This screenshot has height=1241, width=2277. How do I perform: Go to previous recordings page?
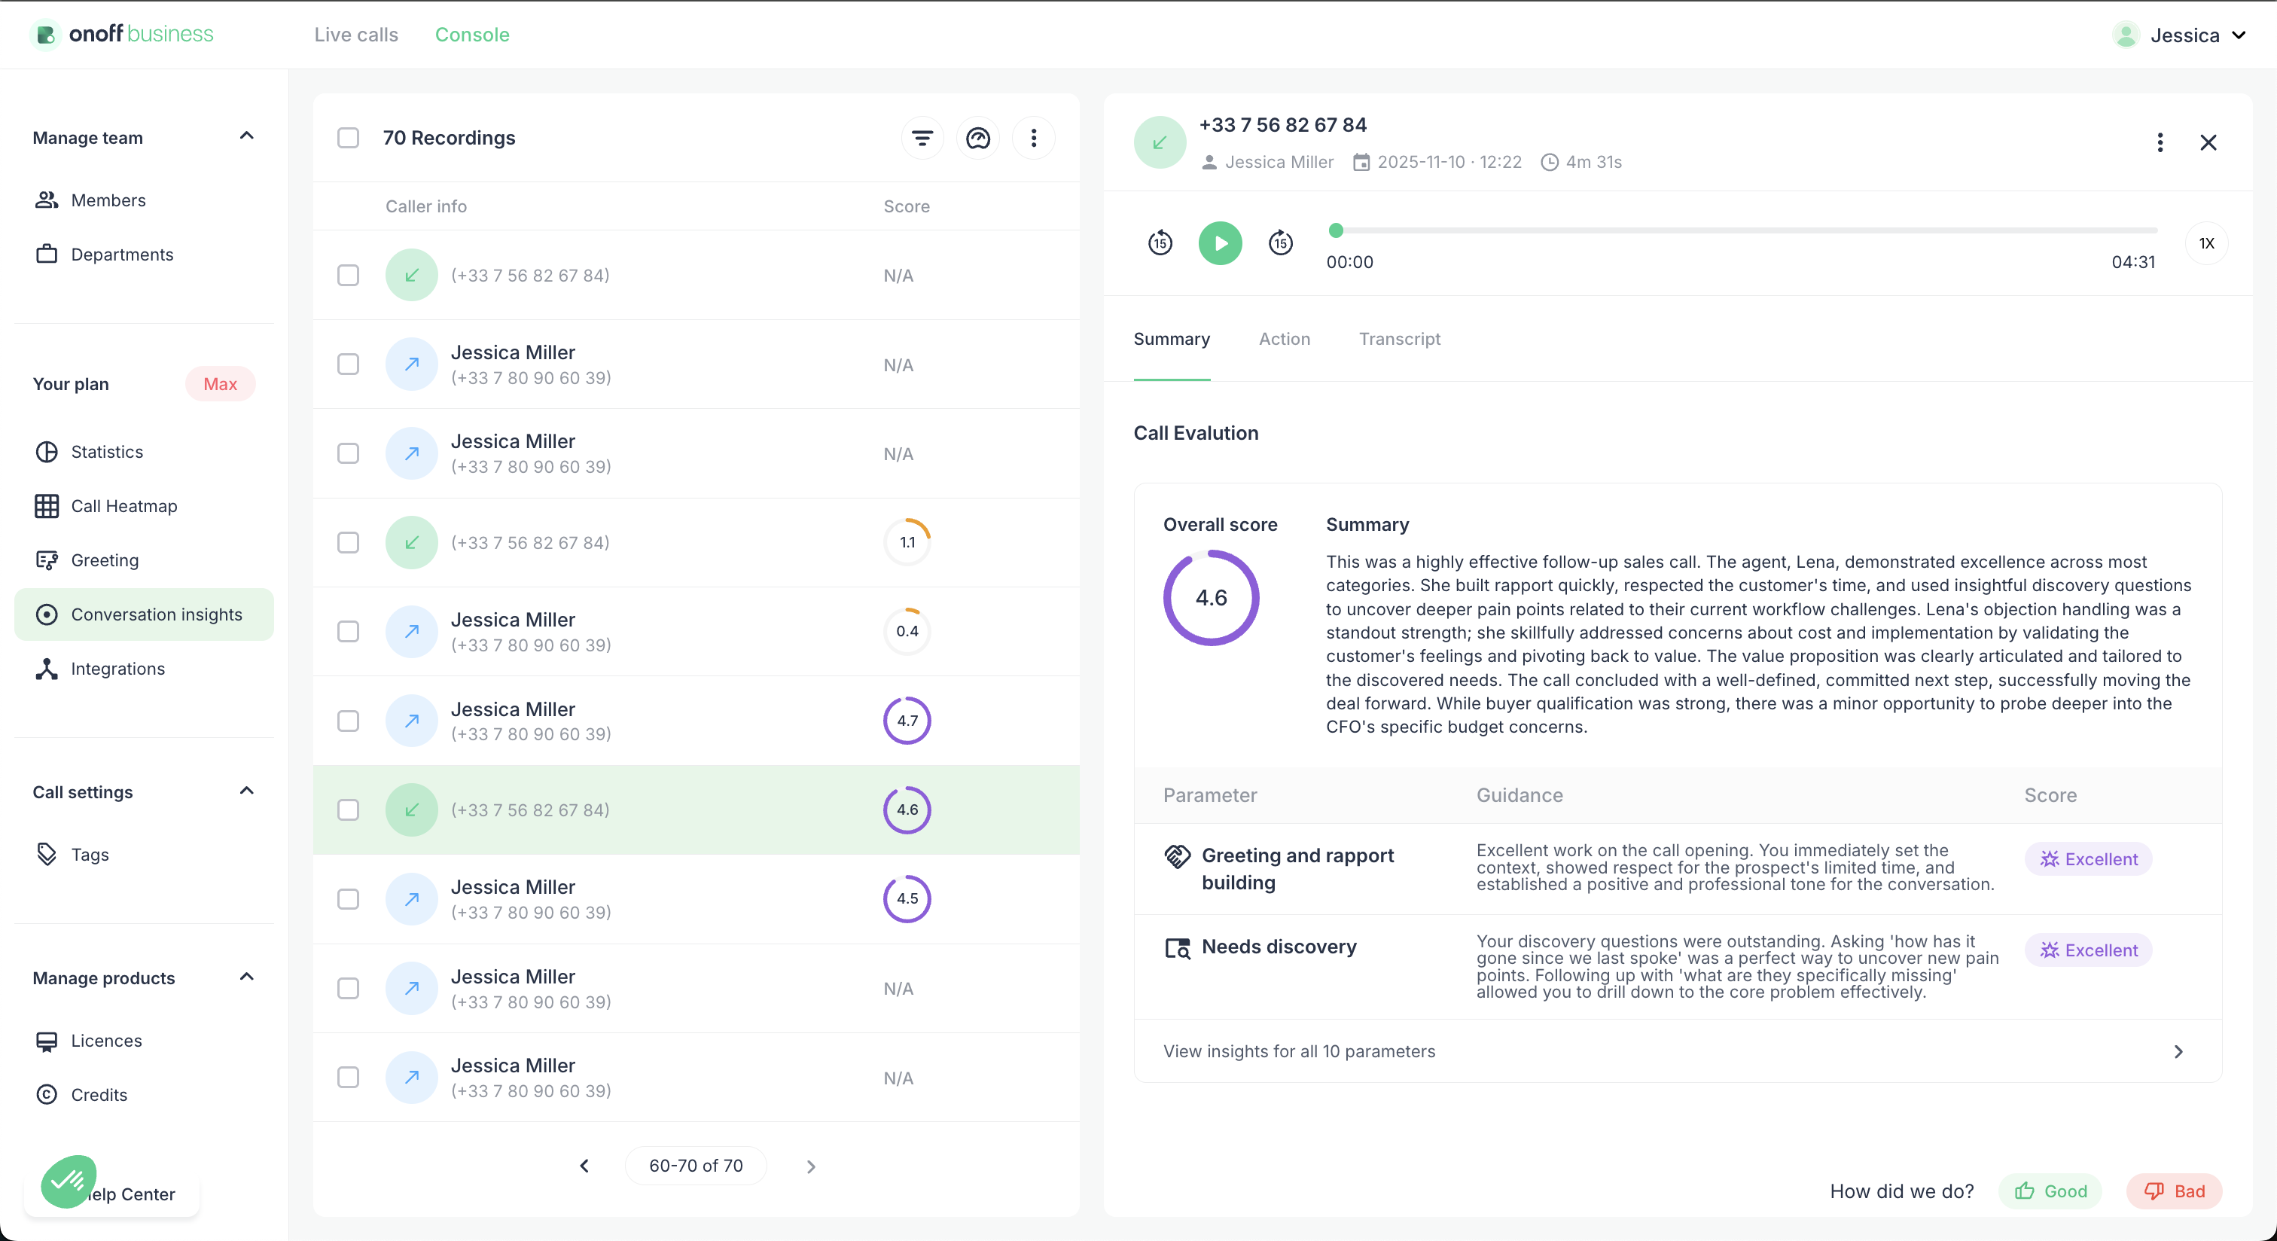click(584, 1166)
